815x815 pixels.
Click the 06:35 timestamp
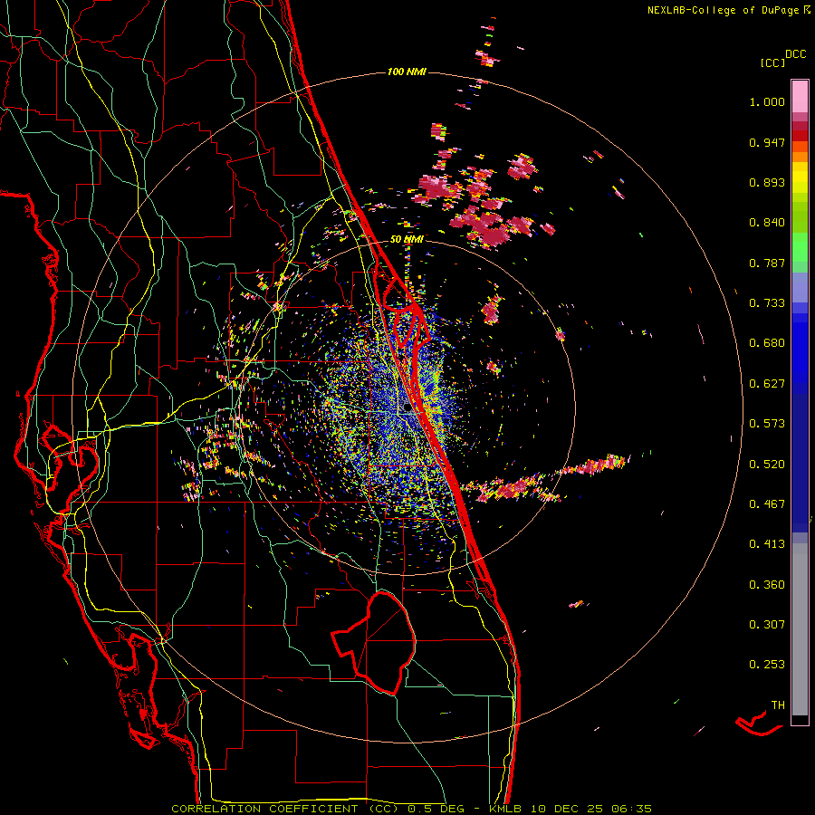[x=631, y=809]
